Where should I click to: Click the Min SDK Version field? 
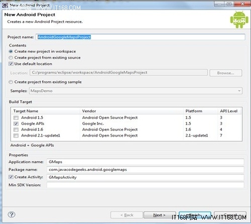145,185
